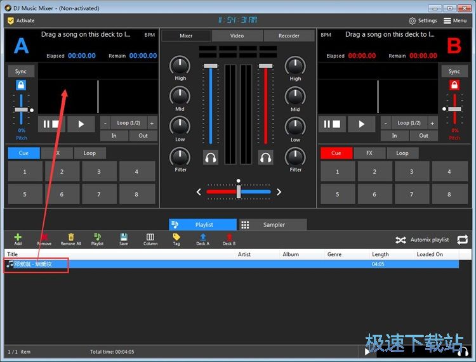Click Deck A Filter knob
The width and height of the screenshot is (476, 362).
(180, 157)
